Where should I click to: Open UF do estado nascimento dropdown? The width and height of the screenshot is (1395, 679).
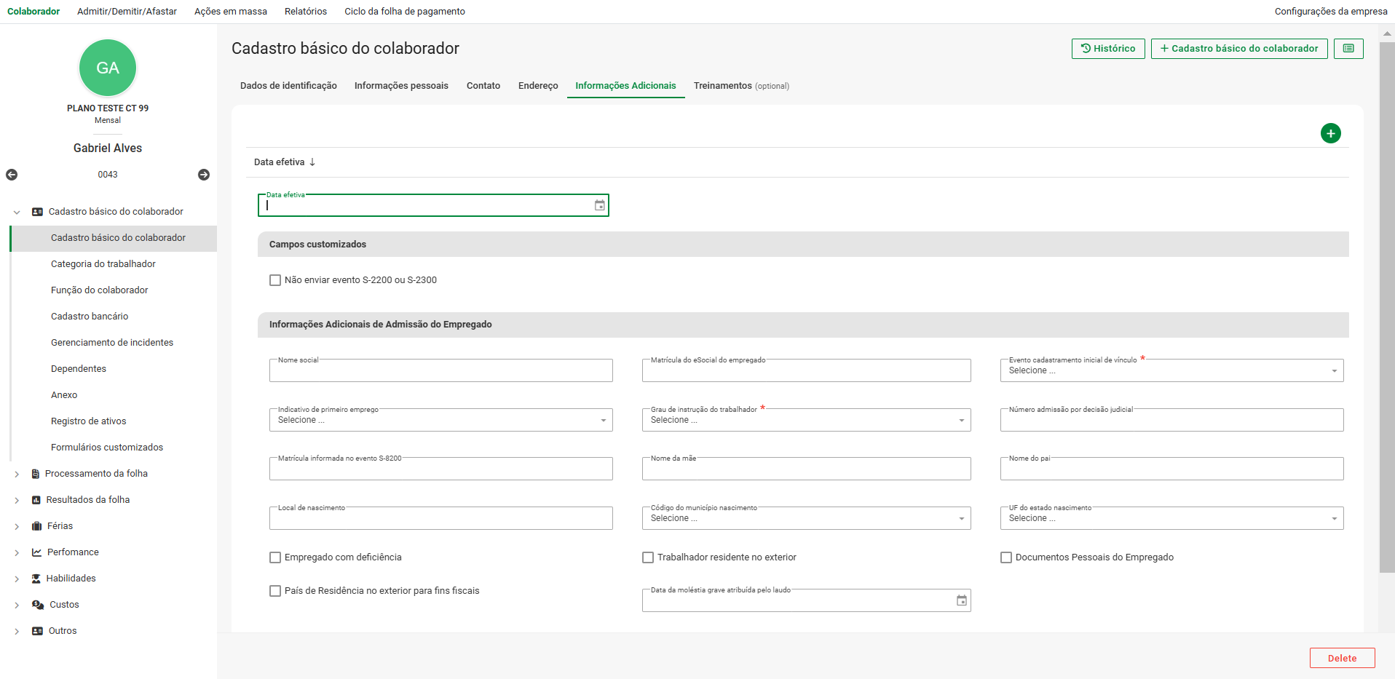pyautogui.click(x=1171, y=518)
